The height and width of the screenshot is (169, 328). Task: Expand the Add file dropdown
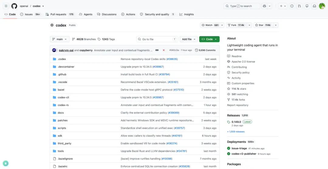[189, 39]
